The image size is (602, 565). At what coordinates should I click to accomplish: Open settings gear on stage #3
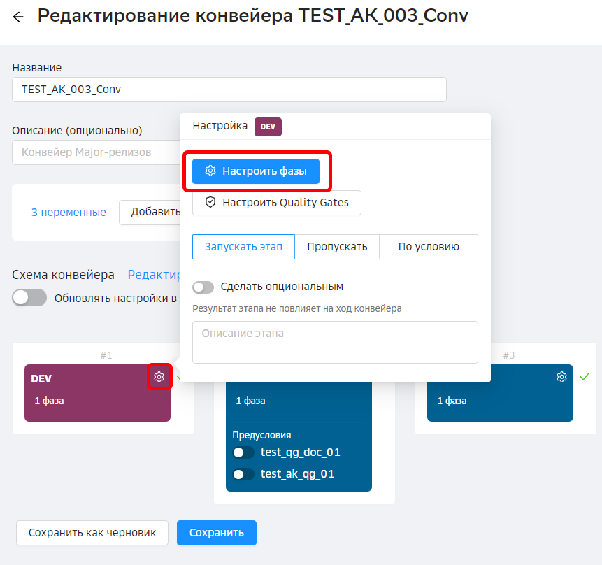click(x=561, y=378)
